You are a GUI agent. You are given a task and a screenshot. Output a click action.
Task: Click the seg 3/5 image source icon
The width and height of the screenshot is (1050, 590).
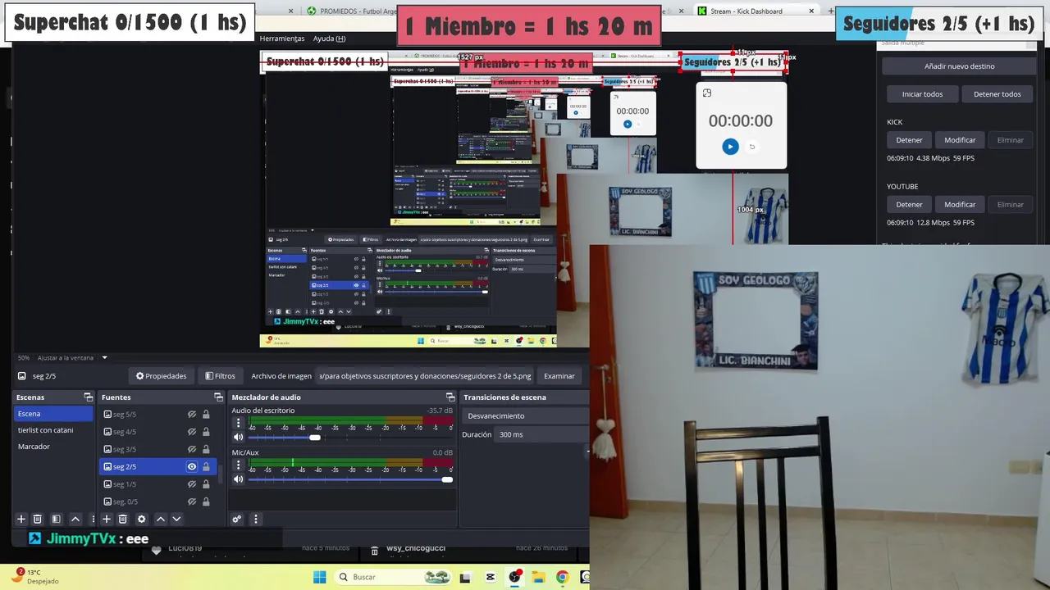[107, 449]
